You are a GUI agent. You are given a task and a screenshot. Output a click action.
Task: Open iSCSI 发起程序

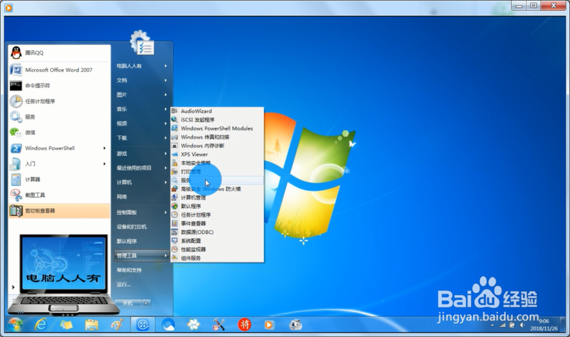pos(217,120)
